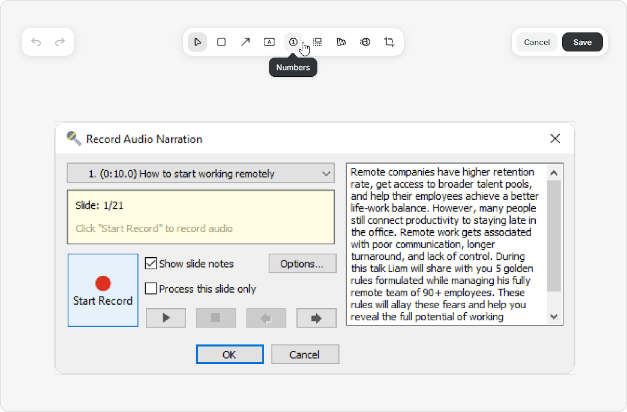Play the recorded narration
The width and height of the screenshot is (627, 412).
tap(166, 318)
